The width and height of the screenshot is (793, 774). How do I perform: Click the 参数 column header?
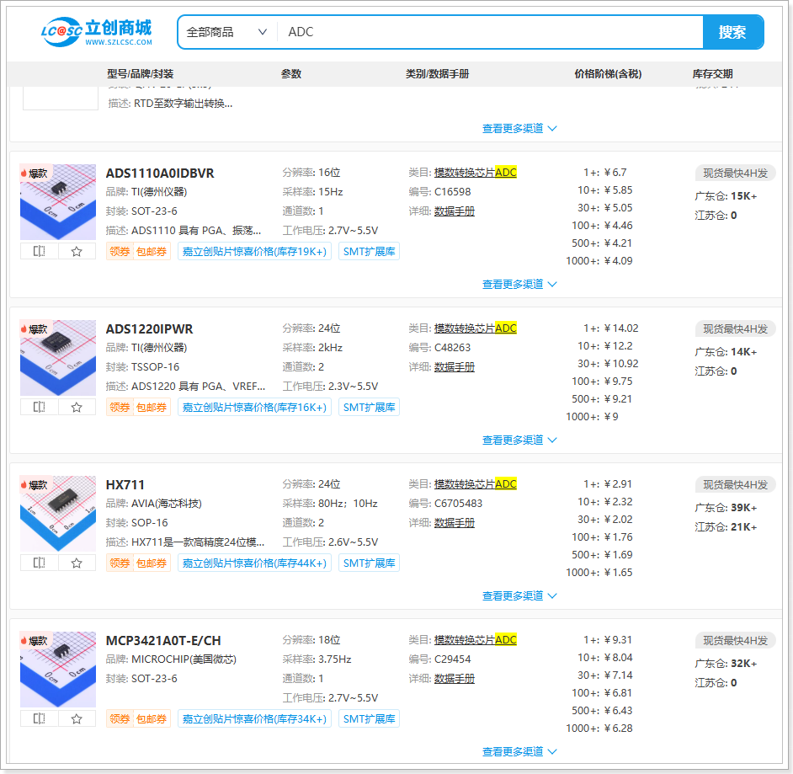pos(291,74)
